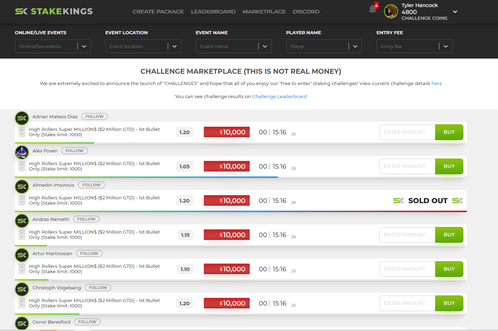498x331 pixels.
Task: Open the Entry fee dropdown
Action: (415, 46)
